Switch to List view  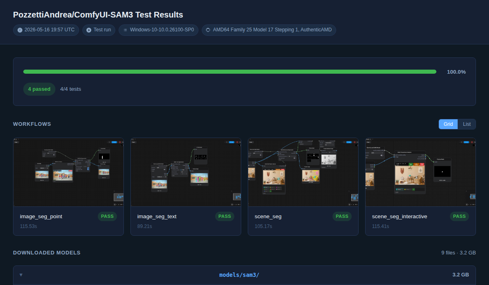tap(467, 124)
